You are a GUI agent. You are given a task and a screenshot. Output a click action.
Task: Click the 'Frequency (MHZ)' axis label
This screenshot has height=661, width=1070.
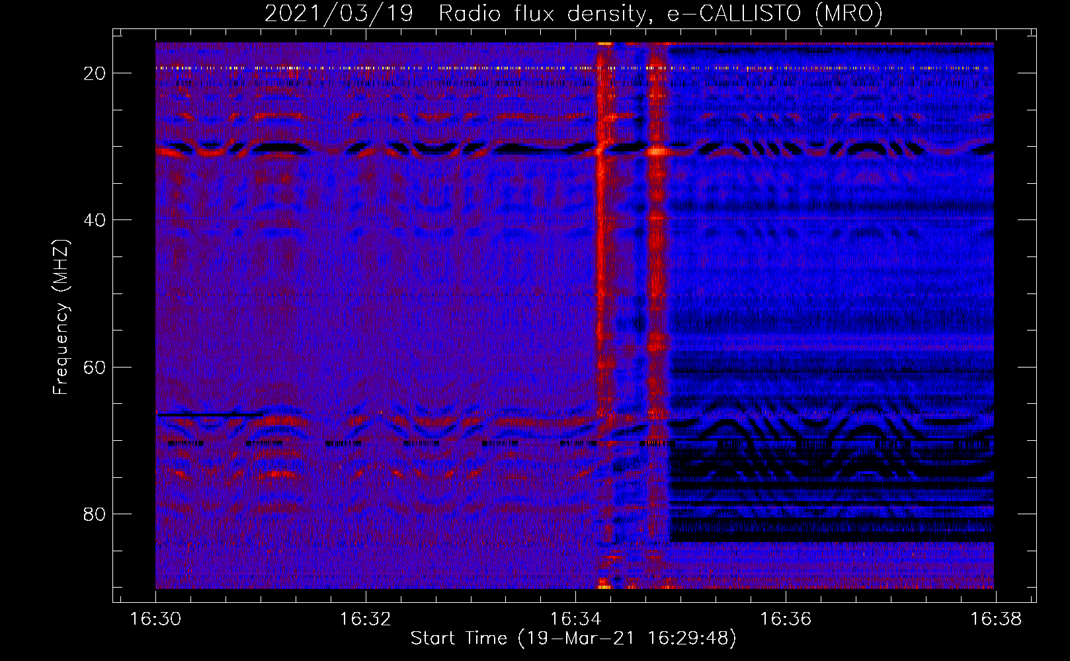[61, 317]
